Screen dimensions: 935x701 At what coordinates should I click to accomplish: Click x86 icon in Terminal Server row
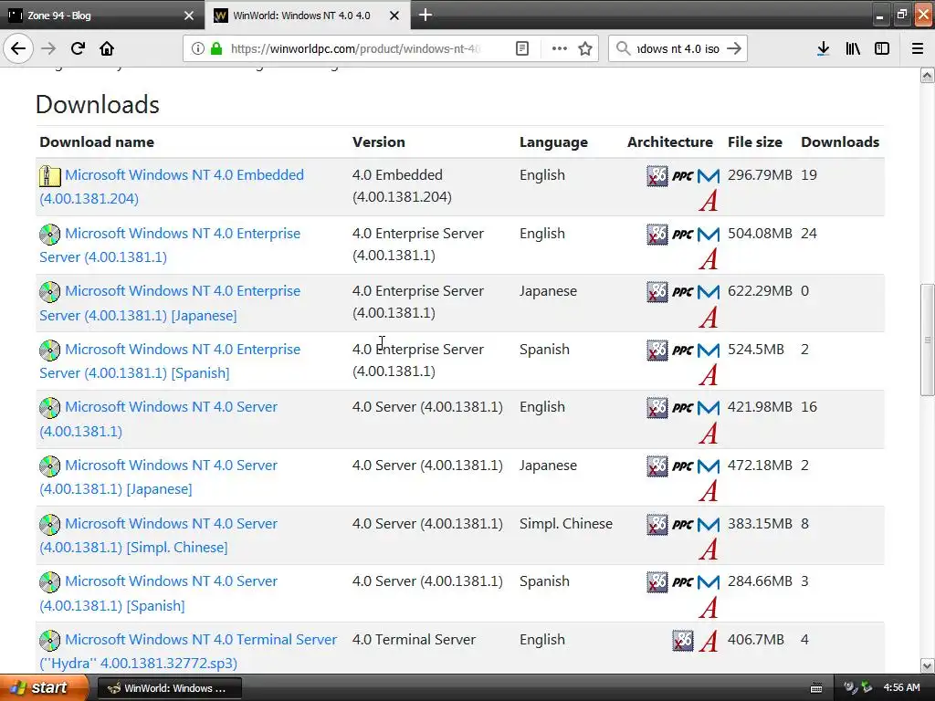(683, 640)
